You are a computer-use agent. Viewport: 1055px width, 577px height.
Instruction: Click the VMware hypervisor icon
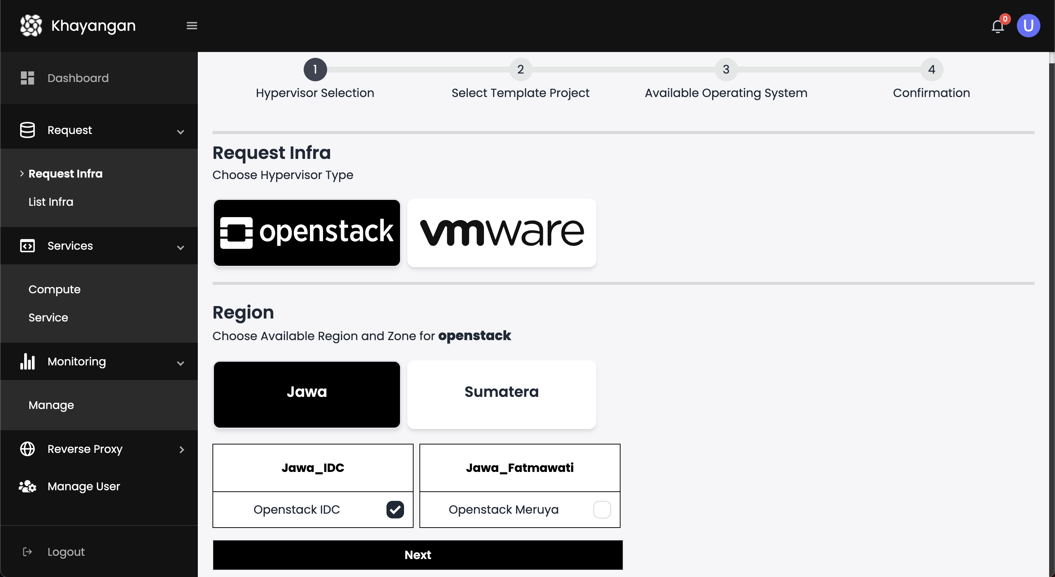coord(502,232)
